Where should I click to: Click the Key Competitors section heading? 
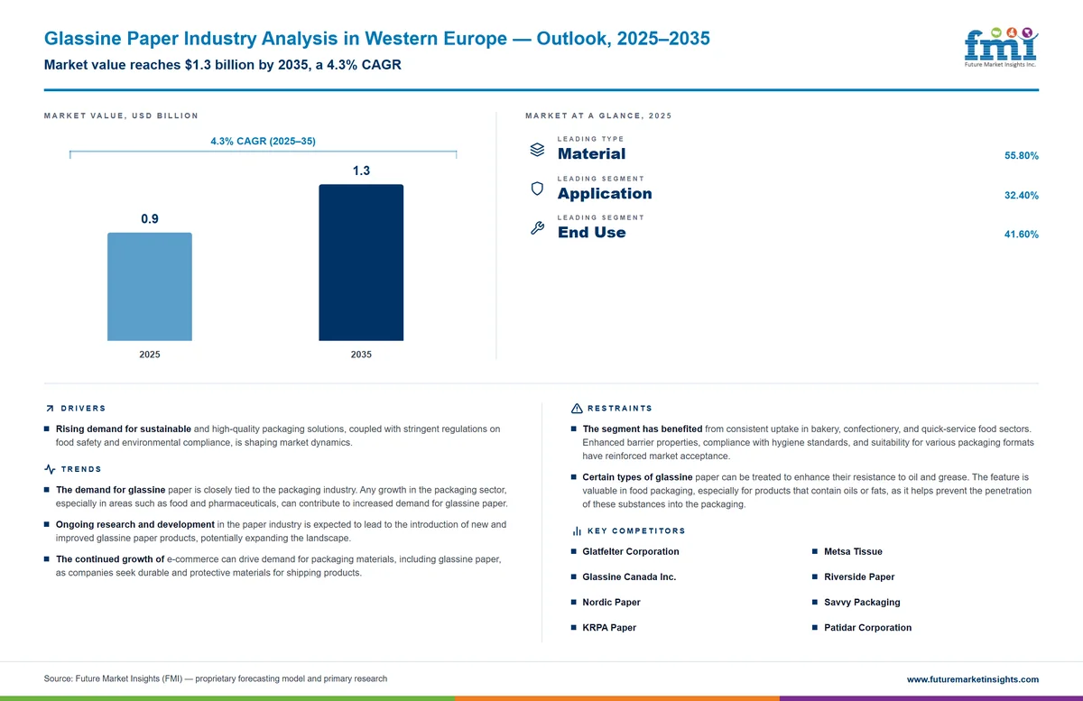pyautogui.click(x=636, y=531)
